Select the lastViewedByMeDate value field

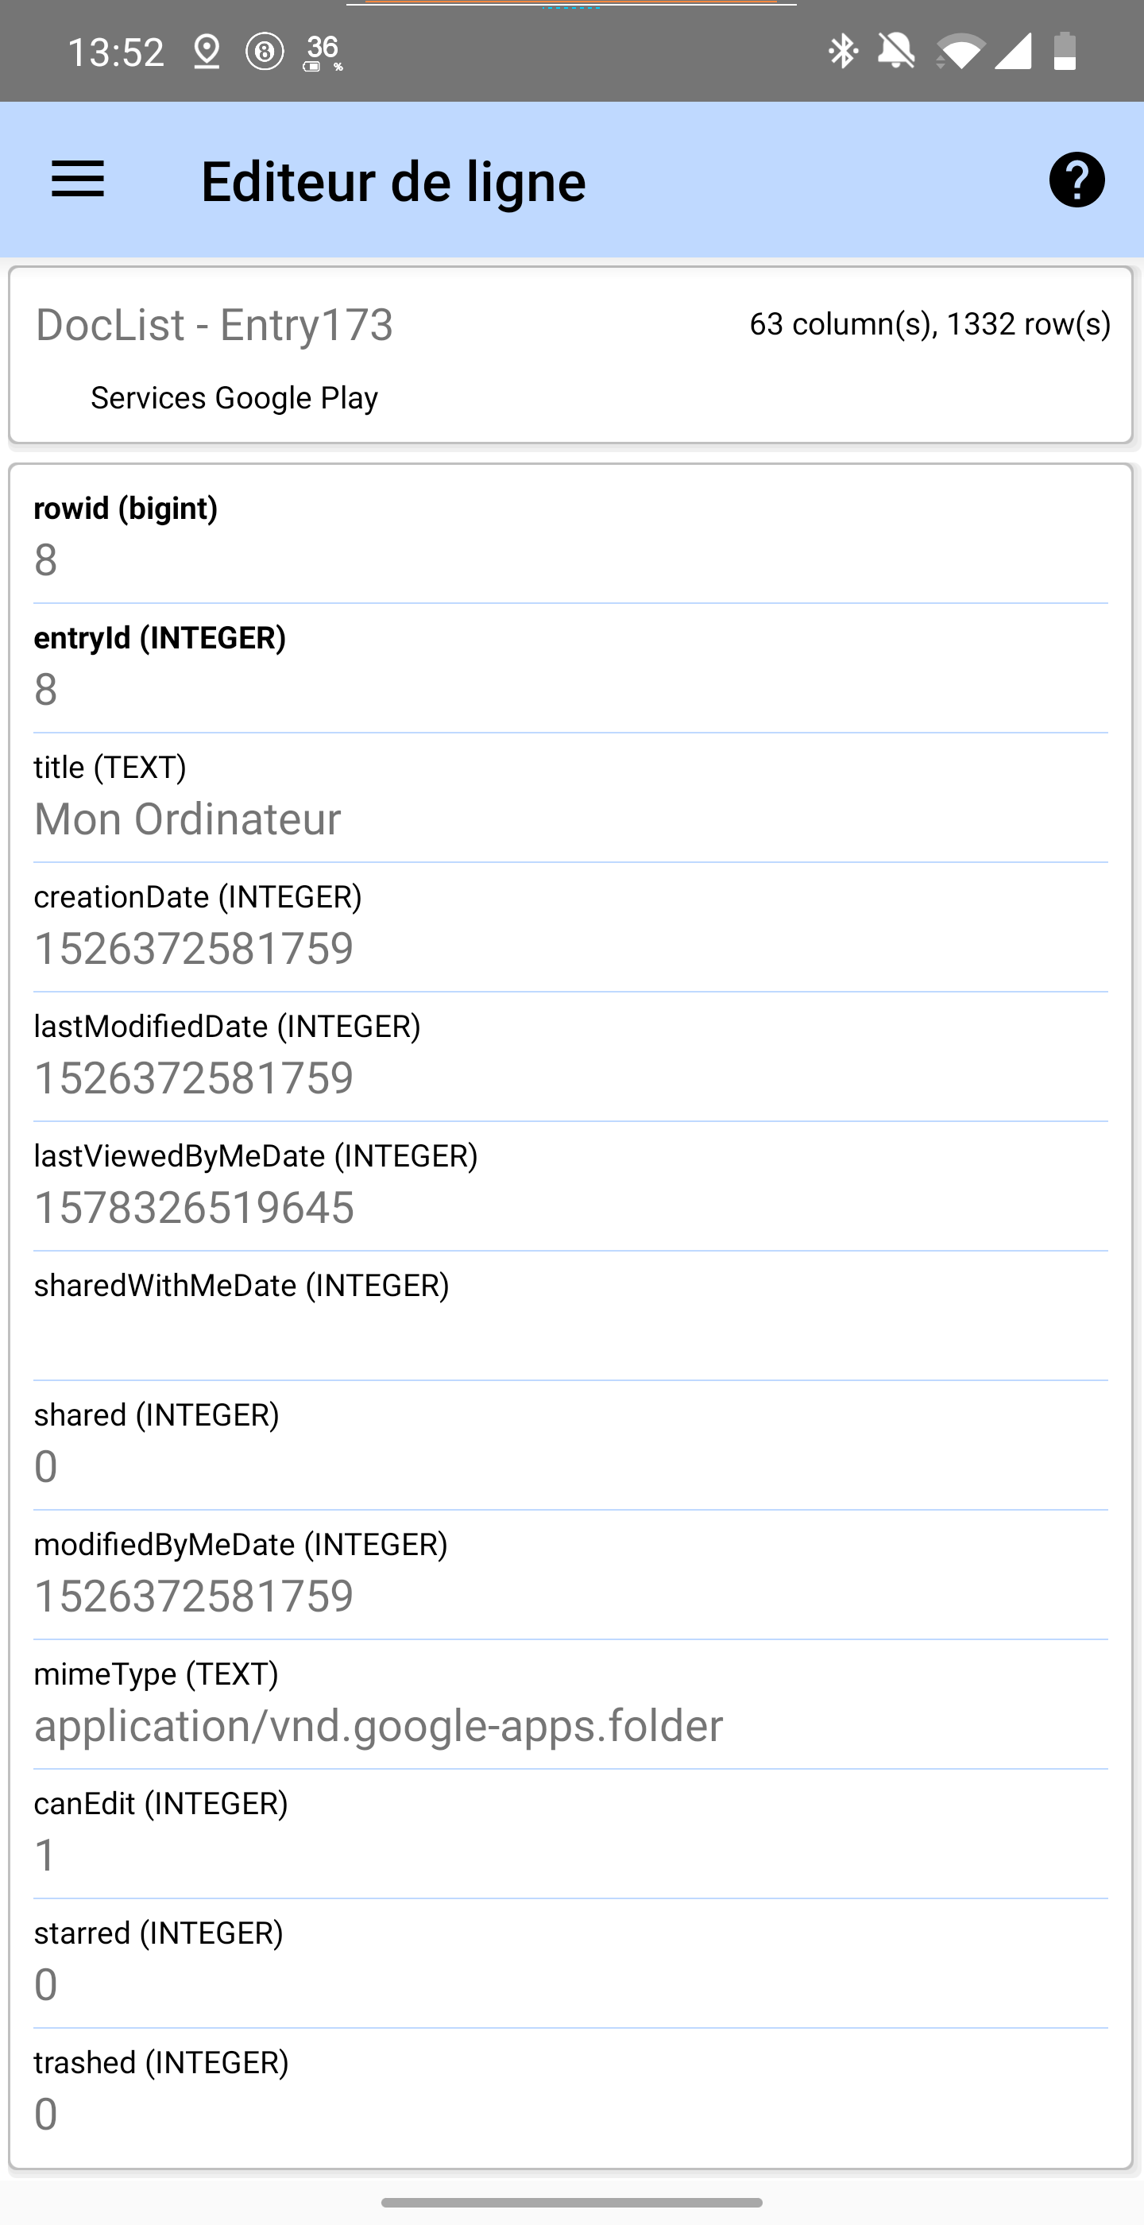(x=570, y=1208)
